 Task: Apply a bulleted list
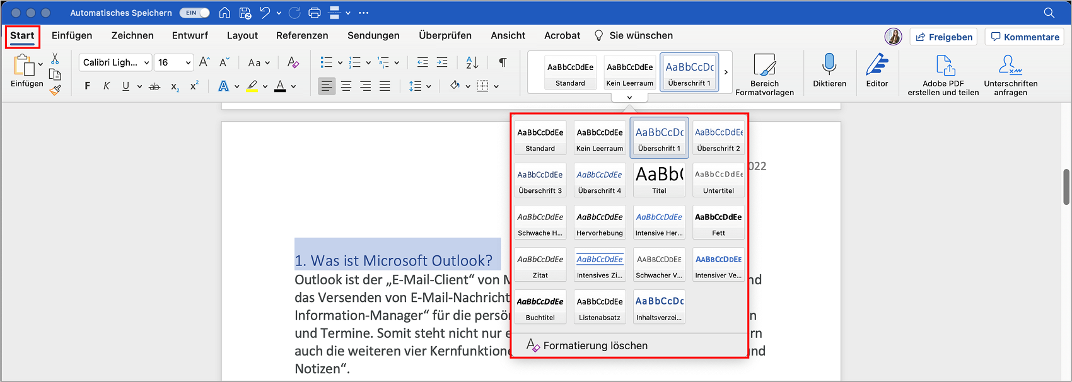[326, 62]
